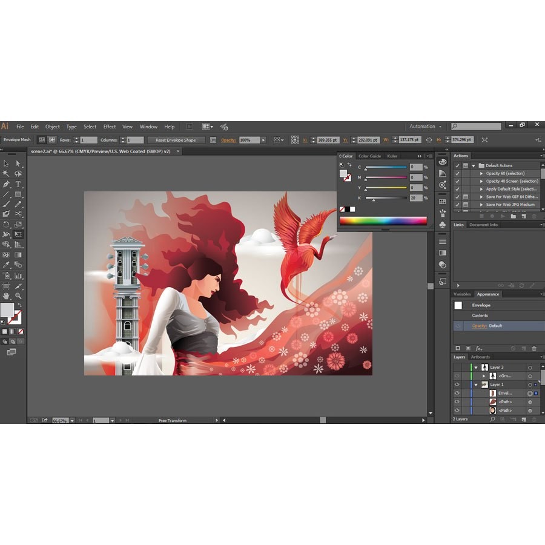The image size is (545, 545).
Task: Open the Automation workspace dropdown
Action: [426, 127]
